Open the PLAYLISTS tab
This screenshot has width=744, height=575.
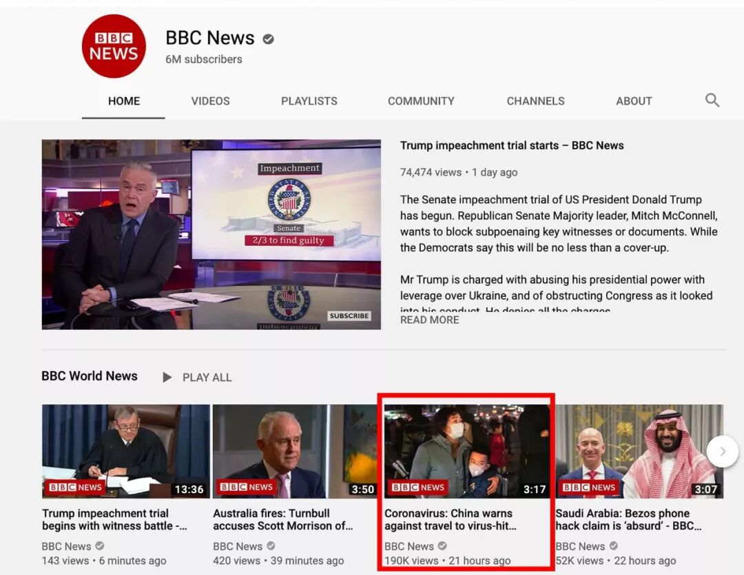point(309,101)
